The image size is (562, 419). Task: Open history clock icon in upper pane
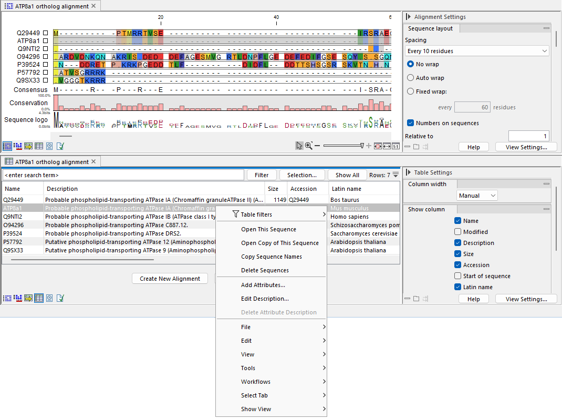click(x=49, y=146)
